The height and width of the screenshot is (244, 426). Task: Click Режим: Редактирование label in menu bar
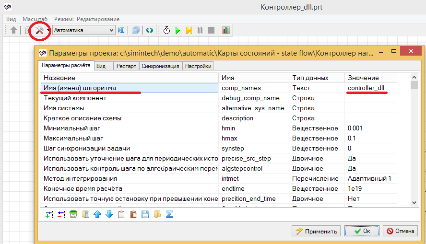pyautogui.click(x=87, y=19)
